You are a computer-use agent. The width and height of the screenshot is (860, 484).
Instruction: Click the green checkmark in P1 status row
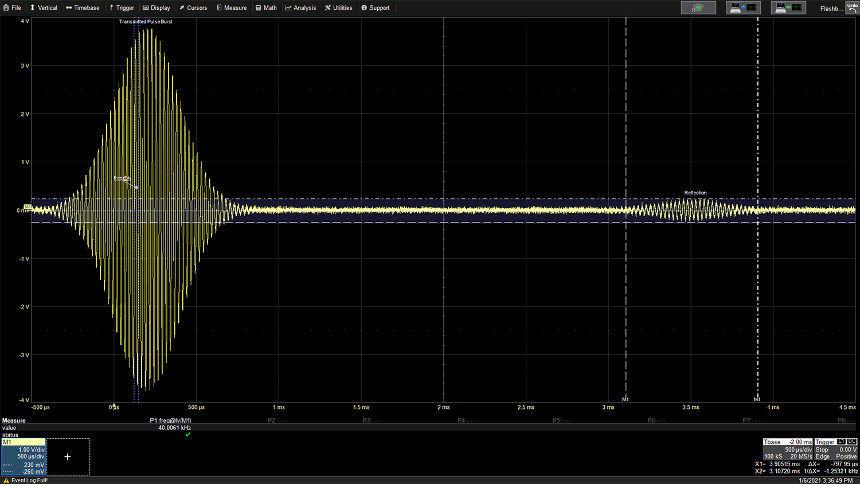point(187,435)
